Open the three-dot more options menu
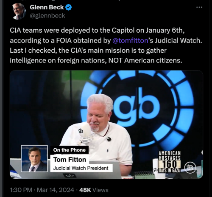 click(199, 7)
